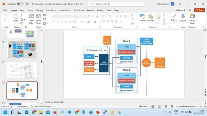The height and width of the screenshot is (116, 207).
Task: Click Increase Font Size icon
Action: (88, 16)
